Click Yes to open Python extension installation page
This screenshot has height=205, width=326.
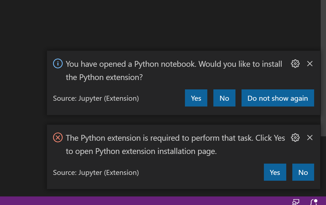[275, 172]
